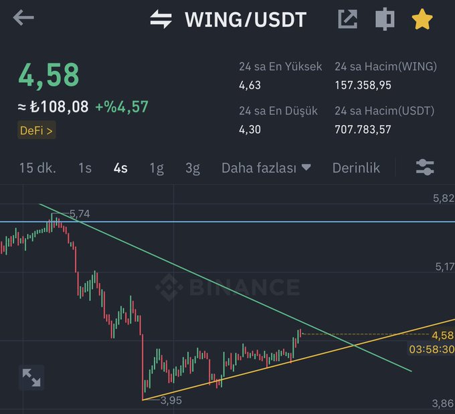Select the 3g interval tab
Screen dimensions: 455x414
pyautogui.click(x=193, y=169)
